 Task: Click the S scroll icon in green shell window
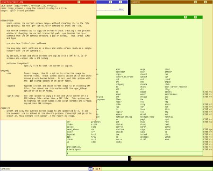click(195, 17)
